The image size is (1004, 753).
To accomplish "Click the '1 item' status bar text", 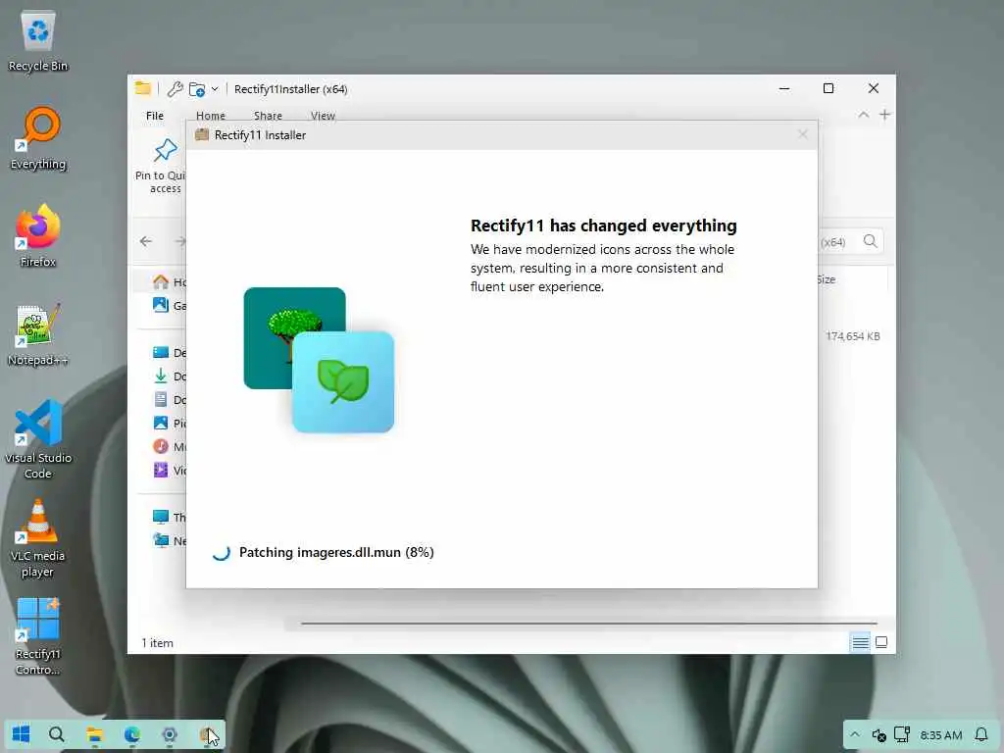I will coord(157,643).
